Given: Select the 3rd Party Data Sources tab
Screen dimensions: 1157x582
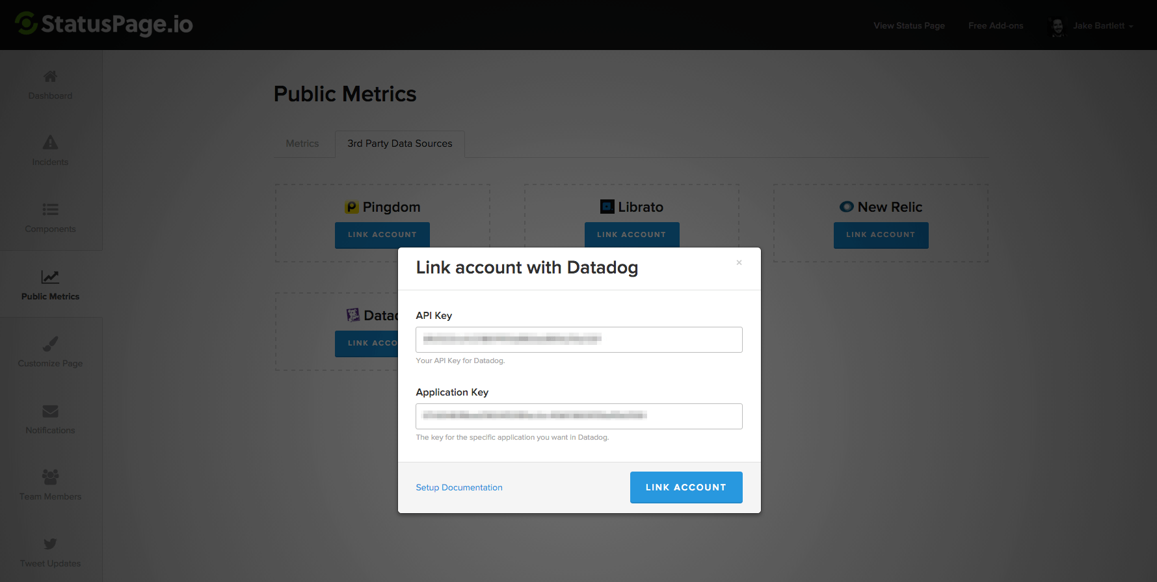Looking at the screenshot, I should tap(400, 144).
